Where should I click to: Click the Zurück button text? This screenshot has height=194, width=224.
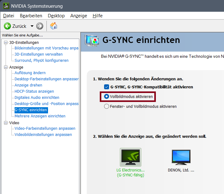(x=19, y=26)
